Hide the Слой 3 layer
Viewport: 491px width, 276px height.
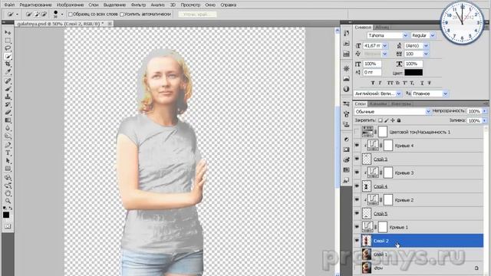click(357, 159)
